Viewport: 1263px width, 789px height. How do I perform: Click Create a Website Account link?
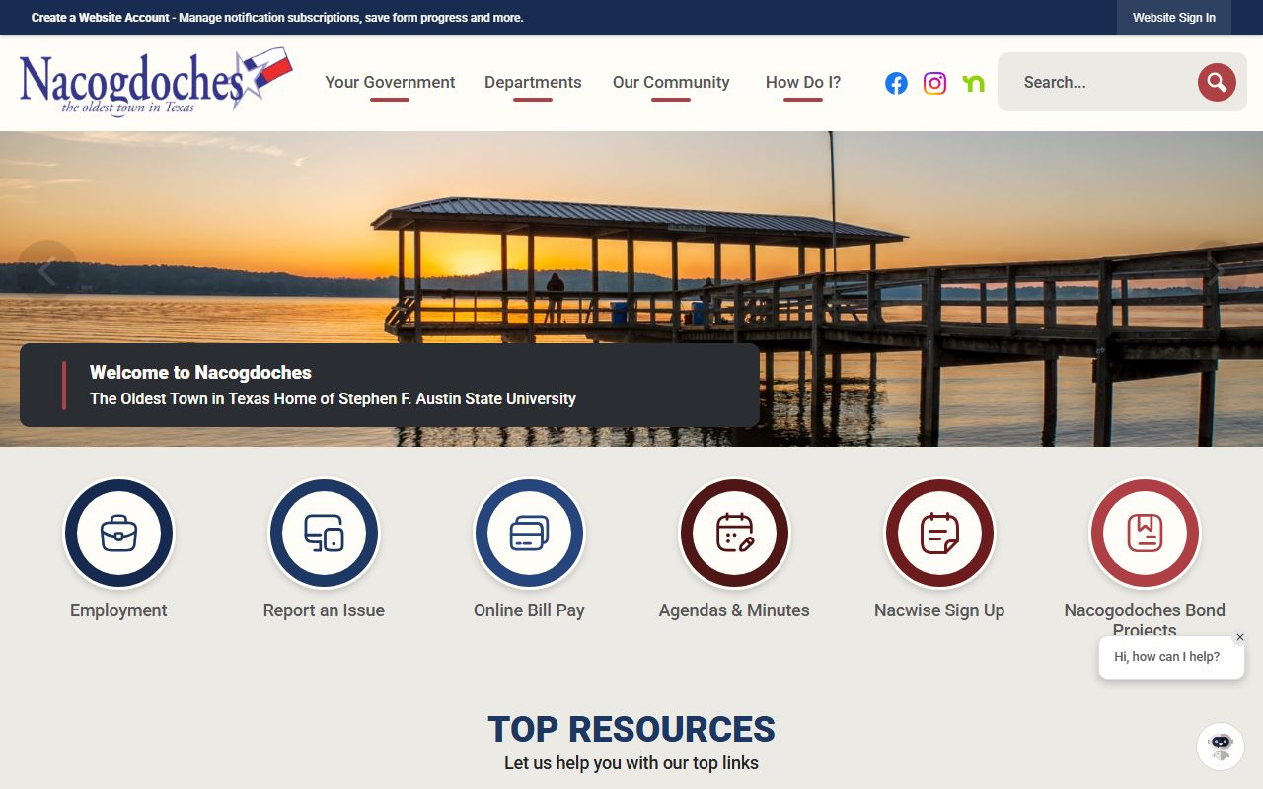point(101,18)
